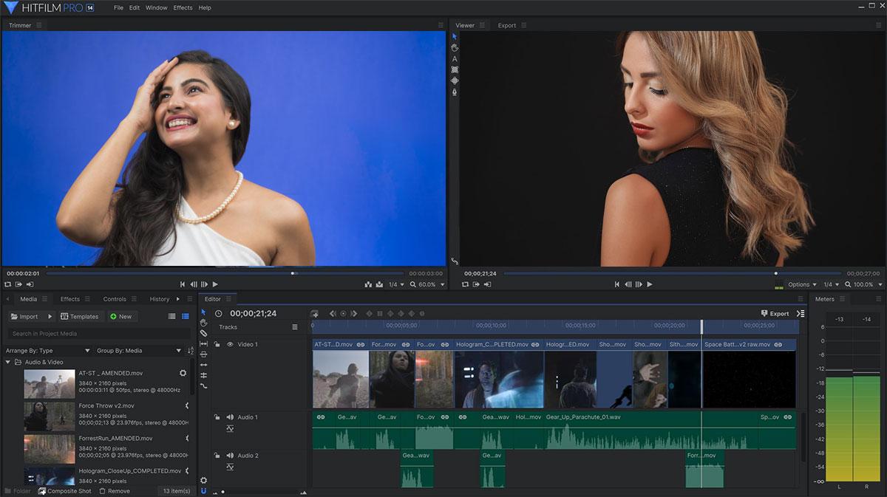Click the Templates button in Media panel
The image size is (887, 497).
click(80, 316)
